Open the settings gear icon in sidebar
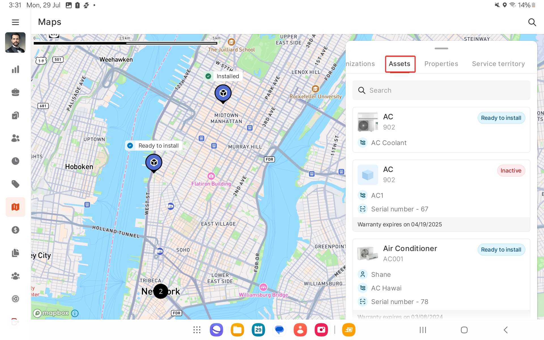The height and width of the screenshot is (340, 544). click(x=15, y=299)
